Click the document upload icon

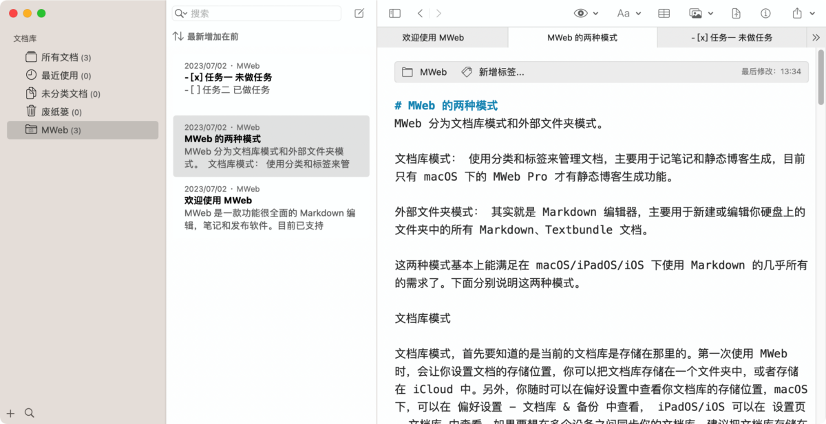(737, 13)
